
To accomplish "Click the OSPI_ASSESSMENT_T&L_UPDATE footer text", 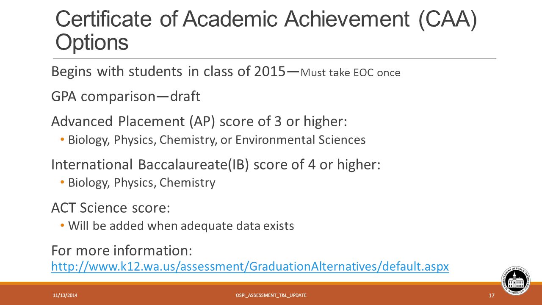I will click(271, 295).
